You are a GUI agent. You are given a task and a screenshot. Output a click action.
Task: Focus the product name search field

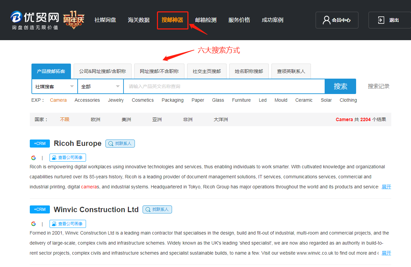pyautogui.click(x=224, y=86)
